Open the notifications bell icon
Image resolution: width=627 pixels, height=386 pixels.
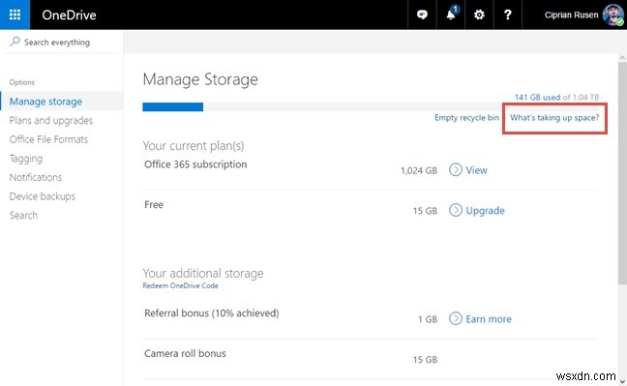click(451, 15)
